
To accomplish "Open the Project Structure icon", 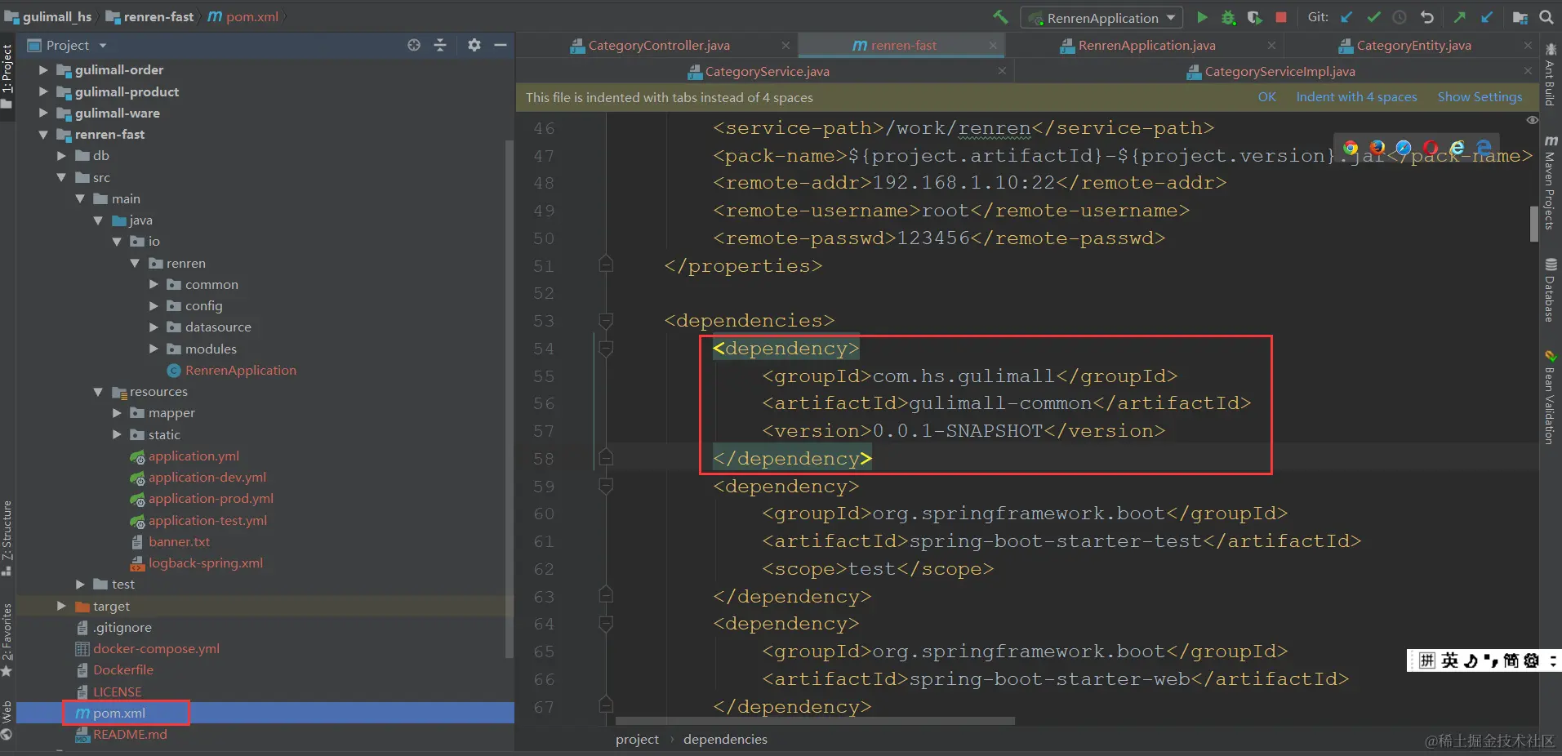I will point(1520,17).
